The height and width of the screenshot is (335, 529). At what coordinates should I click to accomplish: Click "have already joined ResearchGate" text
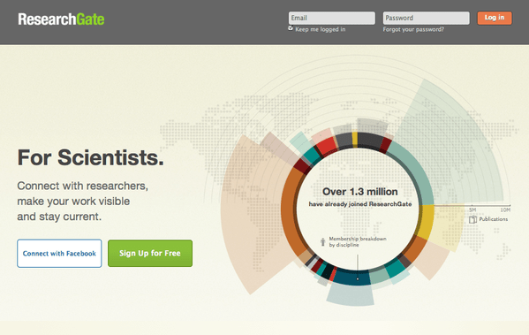(360, 204)
